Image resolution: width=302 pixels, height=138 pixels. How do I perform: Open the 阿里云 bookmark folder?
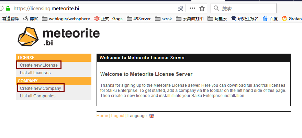[x=217, y=18]
